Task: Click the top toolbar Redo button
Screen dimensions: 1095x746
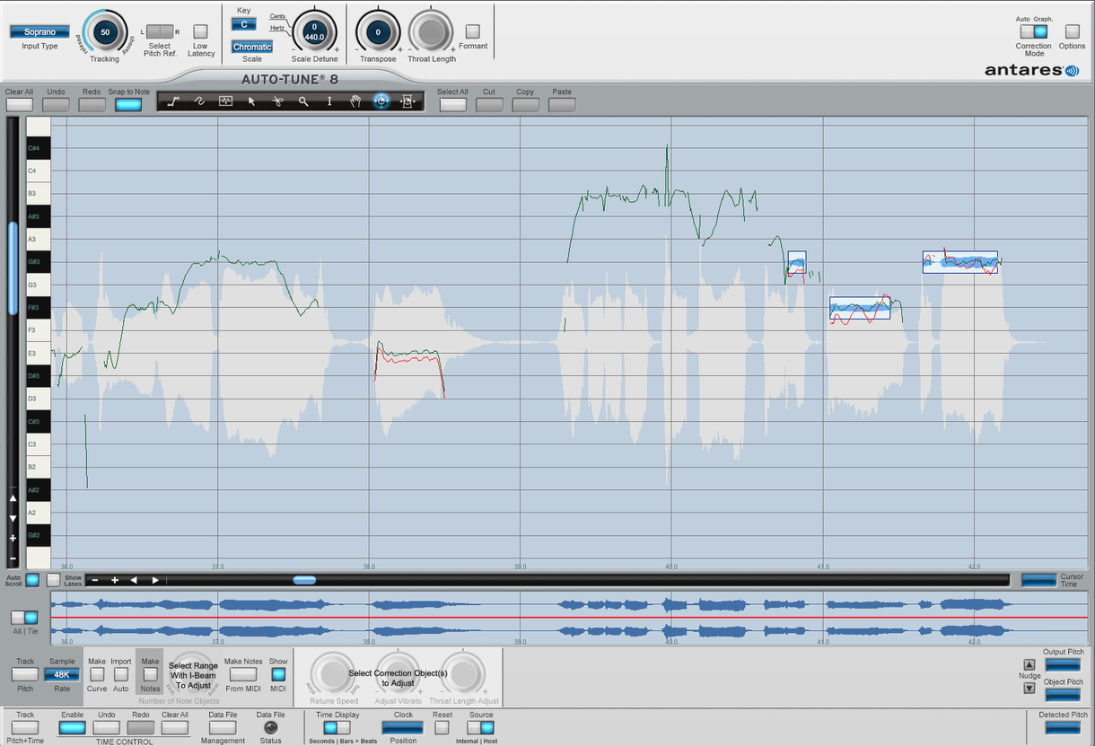Action: point(92,105)
